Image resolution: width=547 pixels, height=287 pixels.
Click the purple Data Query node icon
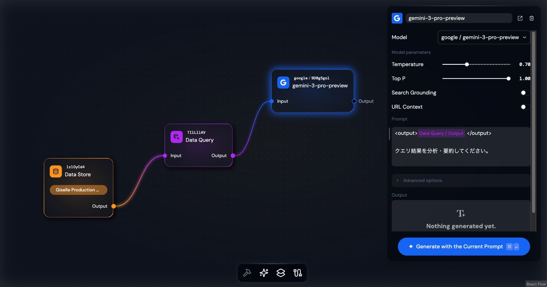[177, 137]
